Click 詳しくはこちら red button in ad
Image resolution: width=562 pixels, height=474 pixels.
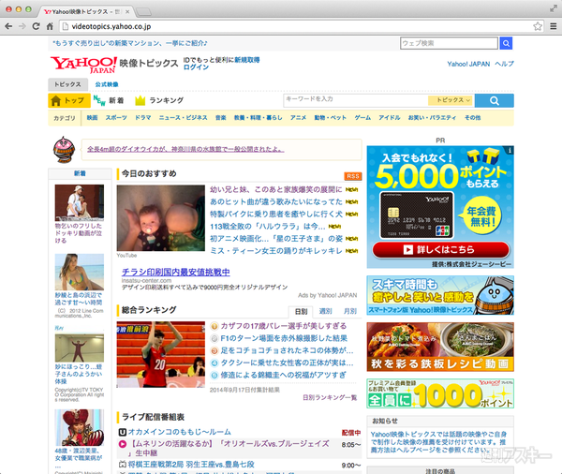tap(440, 249)
